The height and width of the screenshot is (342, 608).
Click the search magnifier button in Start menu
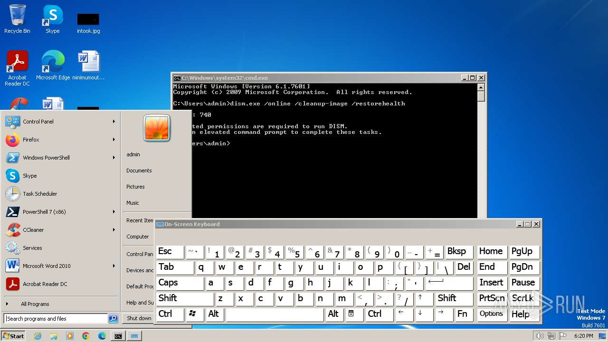point(113,319)
